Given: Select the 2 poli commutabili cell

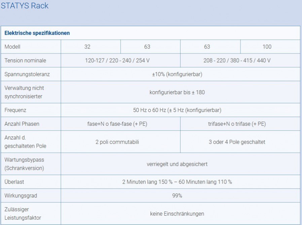Looking at the screenshot, I should (117, 142).
